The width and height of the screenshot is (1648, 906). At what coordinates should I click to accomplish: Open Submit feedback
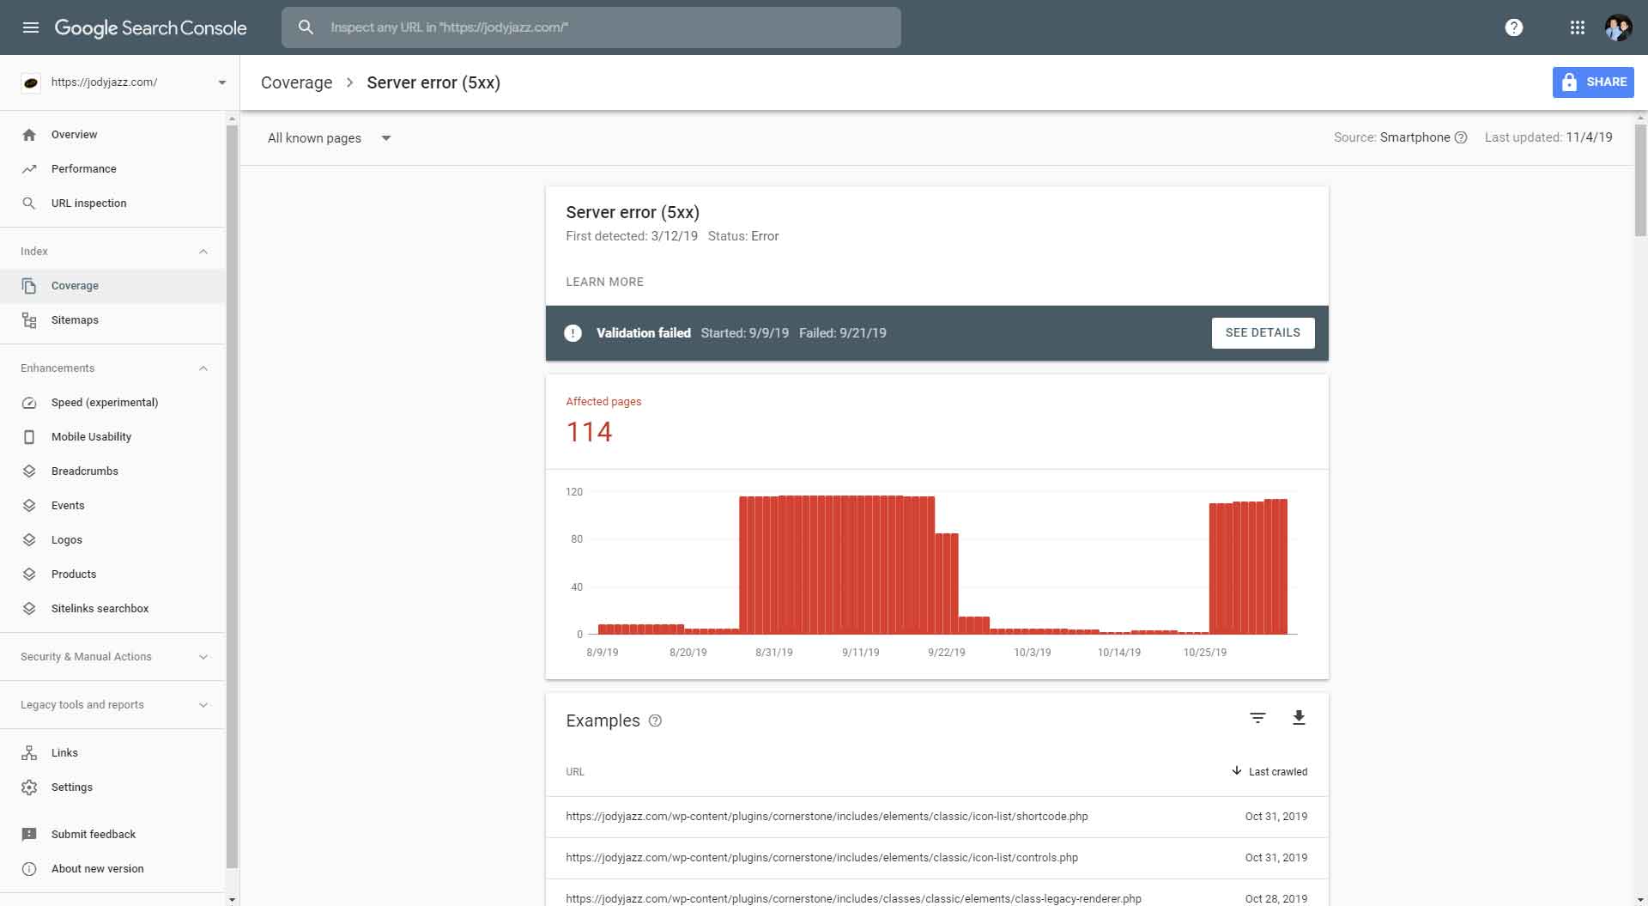112,835
